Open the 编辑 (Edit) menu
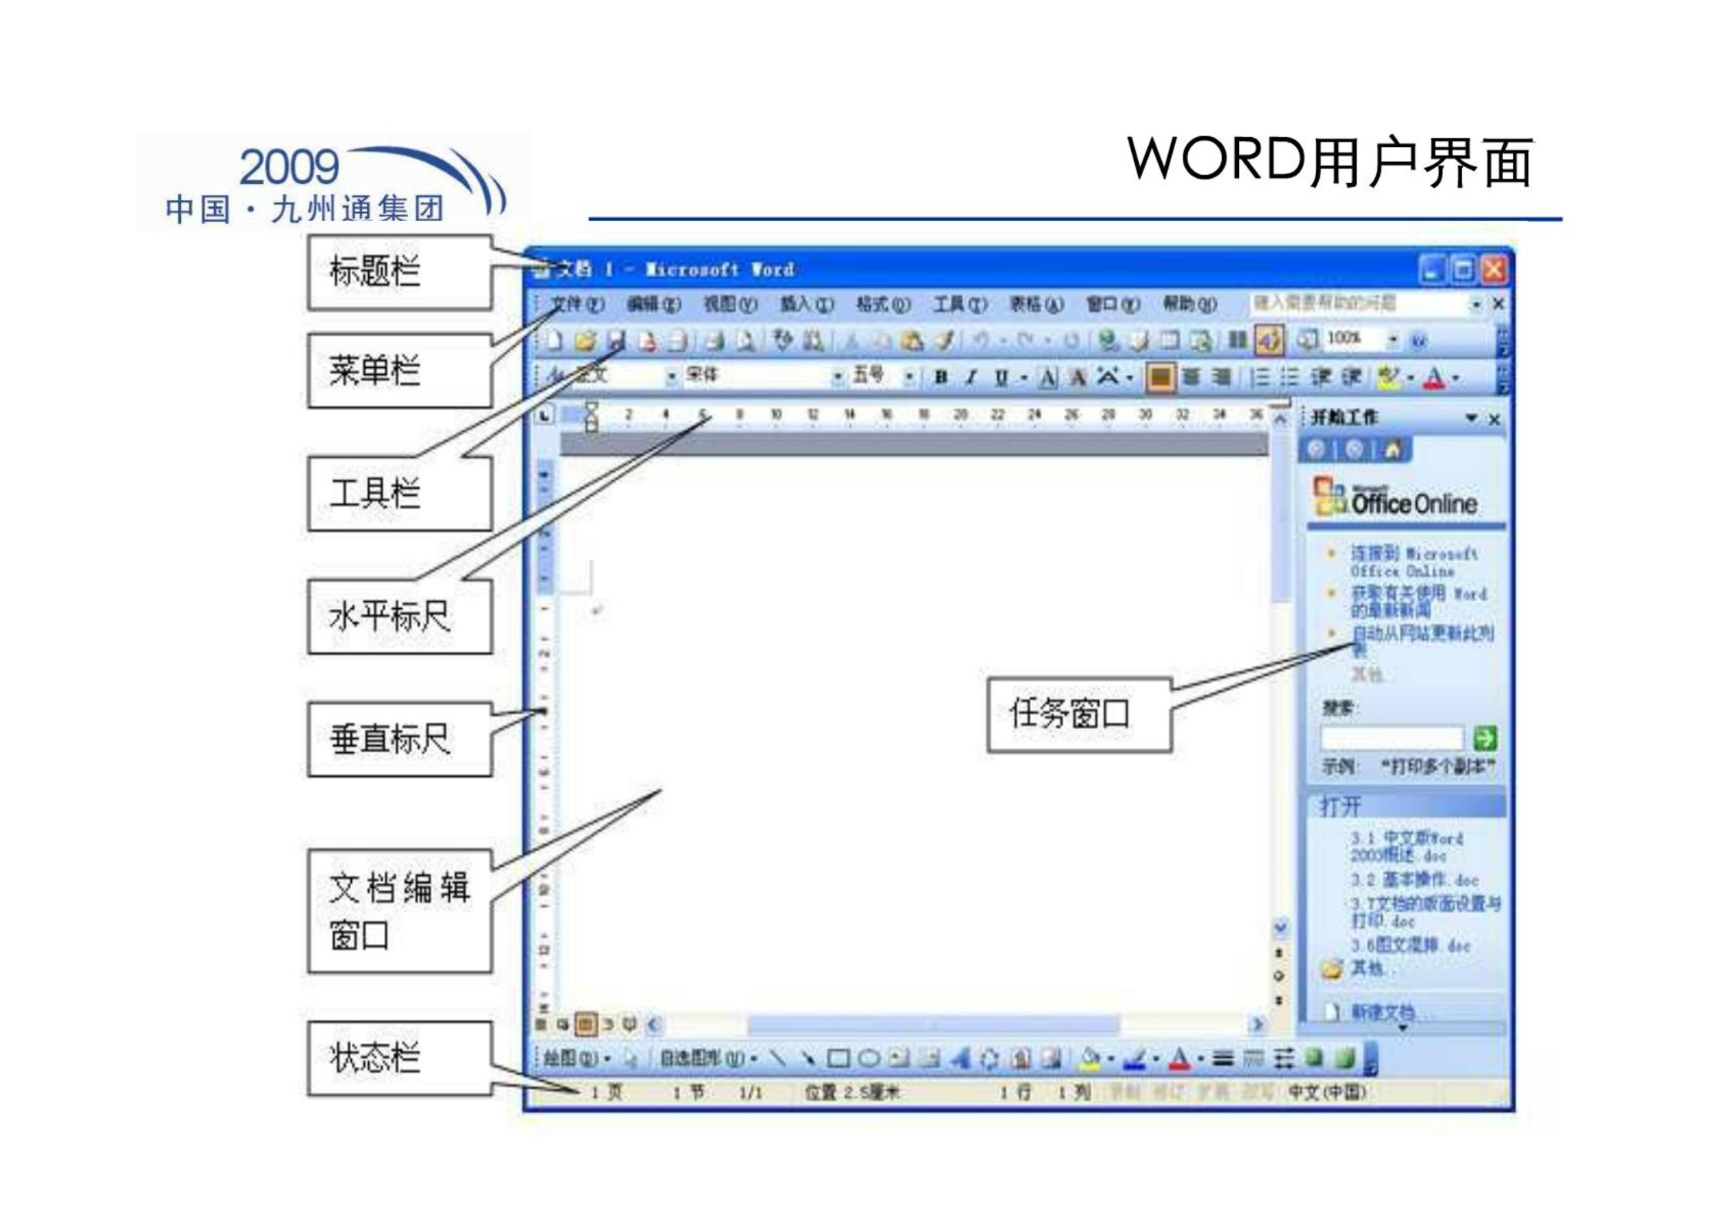 654,304
